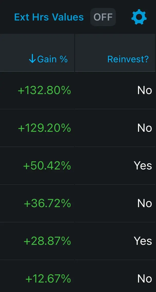Click the down arrow beside Gain %
The image size is (156, 292).
point(32,59)
